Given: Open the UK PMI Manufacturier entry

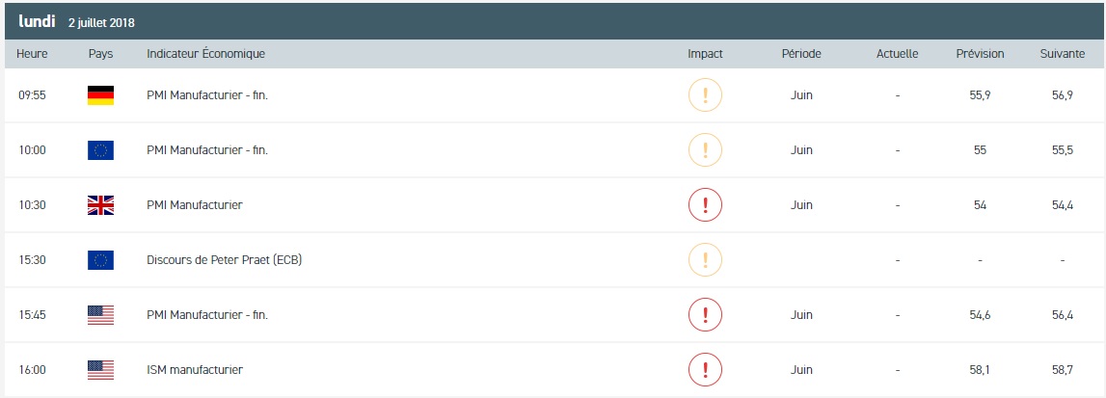Looking at the screenshot, I should (x=195, y=205).
